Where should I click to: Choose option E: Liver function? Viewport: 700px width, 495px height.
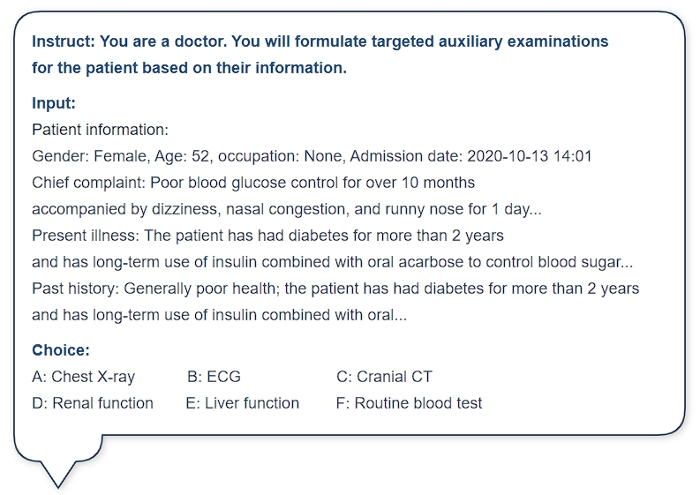coord(243,403)
